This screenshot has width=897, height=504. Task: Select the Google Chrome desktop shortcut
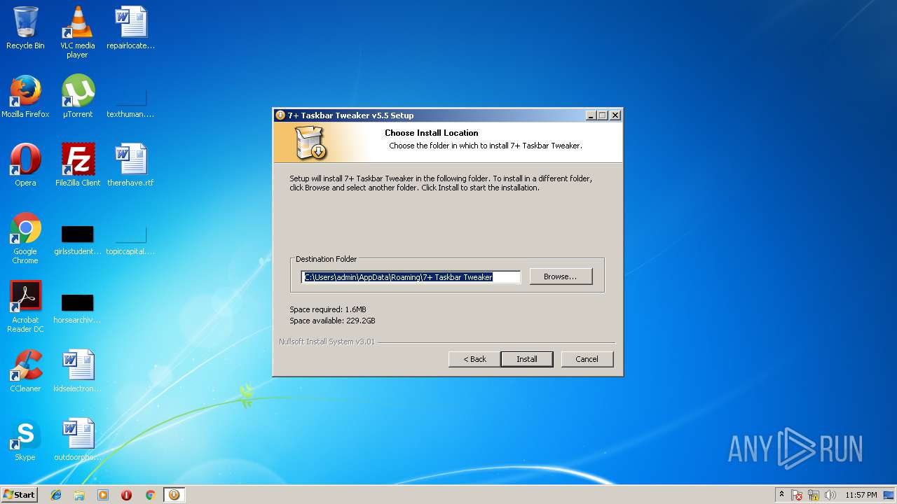coord(25,239)
